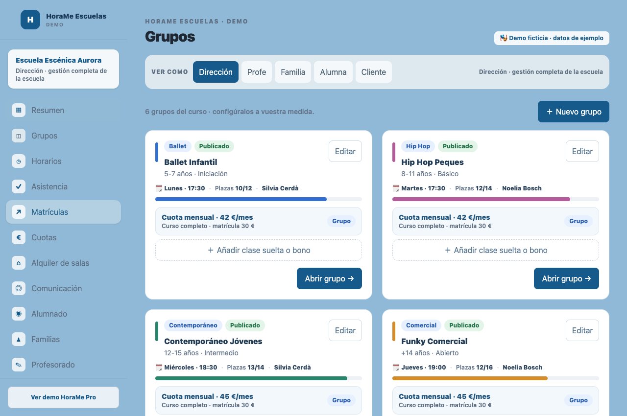View as Dirección role
Screen dimensions: 627x416
click(x=216, y=72)
